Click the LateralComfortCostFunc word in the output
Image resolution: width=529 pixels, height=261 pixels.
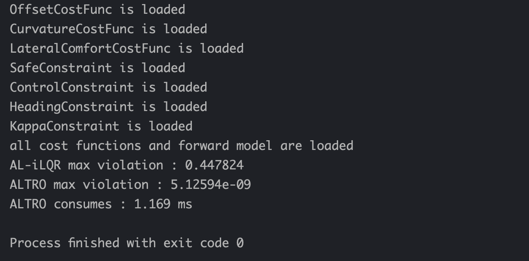point(90,48)
